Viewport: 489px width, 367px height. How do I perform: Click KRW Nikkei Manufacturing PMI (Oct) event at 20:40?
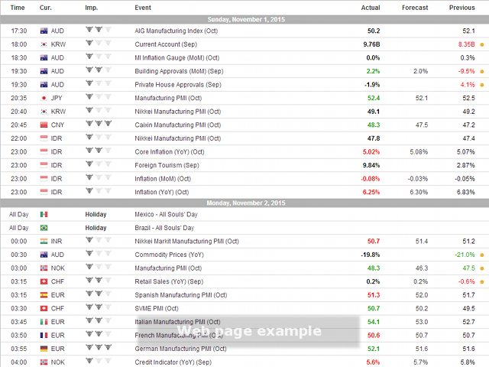click(x=178, y=112)
